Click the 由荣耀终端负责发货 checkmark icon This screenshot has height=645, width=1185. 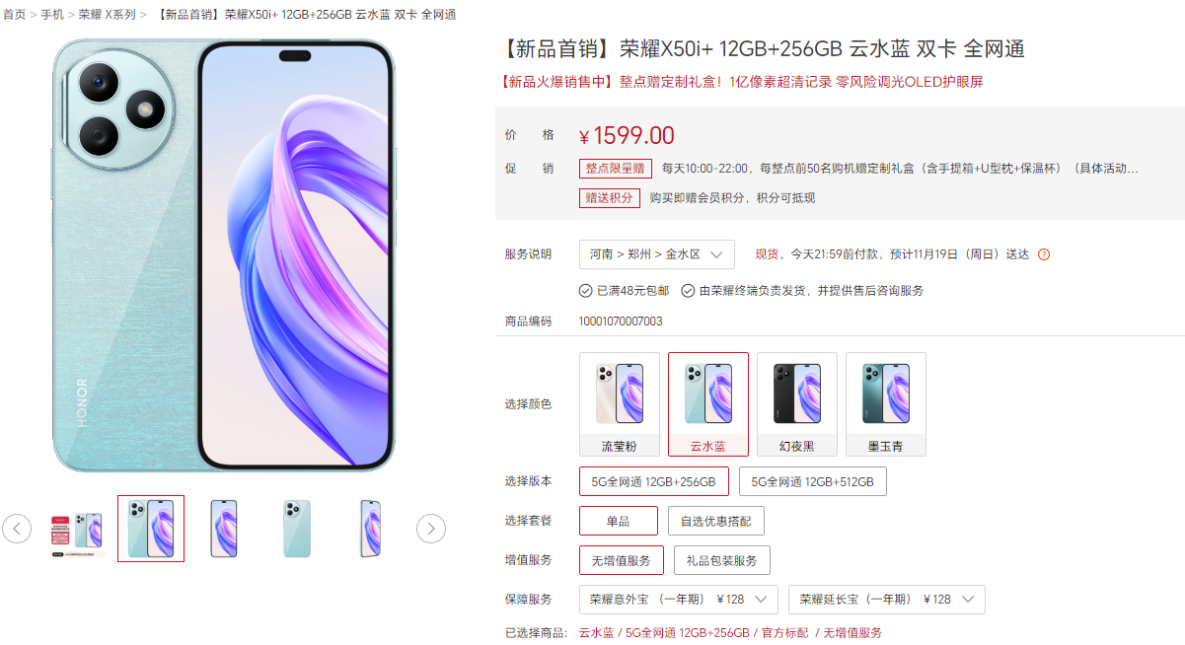(688, 291)
